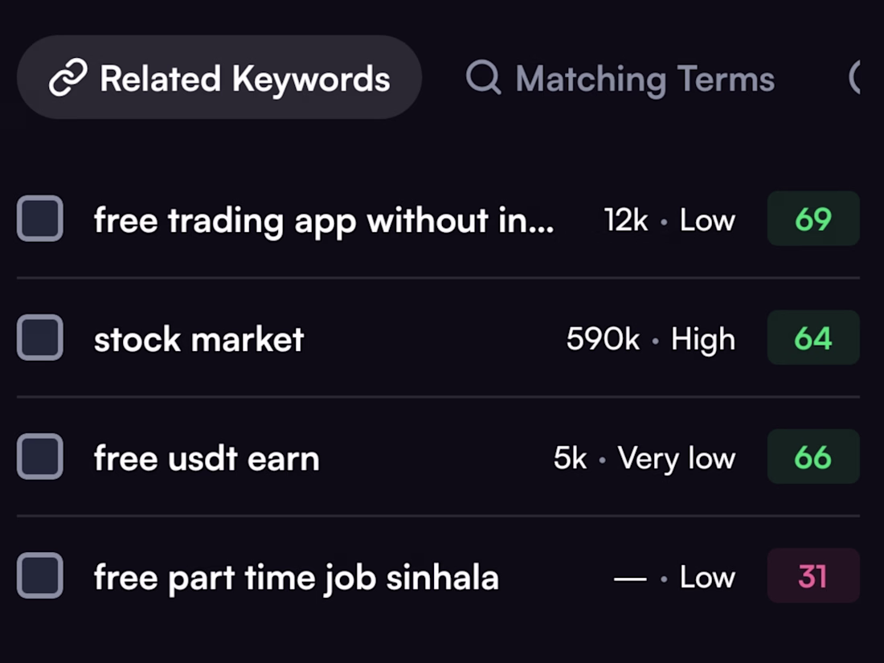Open the Related Keywords tab

point(219,77)
